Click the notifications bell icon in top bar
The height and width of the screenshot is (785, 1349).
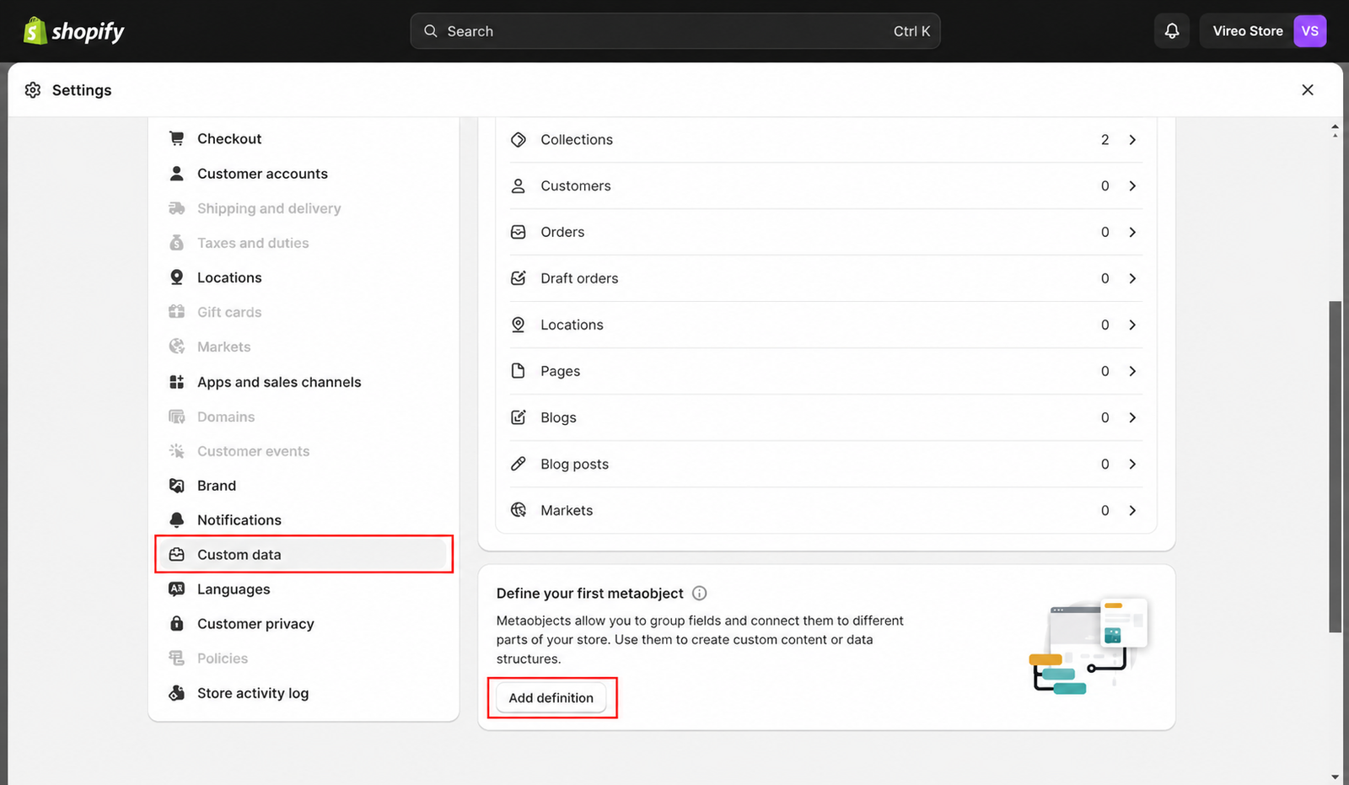tap(1171, 31)
